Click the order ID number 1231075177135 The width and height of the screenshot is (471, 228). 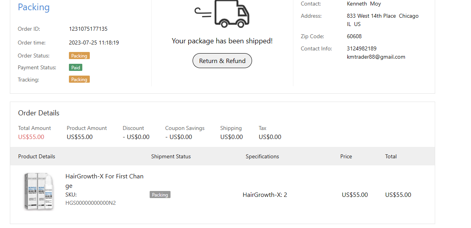click(x=88, y=29)
